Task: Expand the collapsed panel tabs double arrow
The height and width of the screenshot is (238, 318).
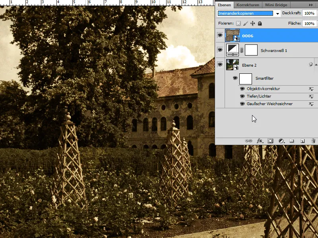Action: pos(311,5)
